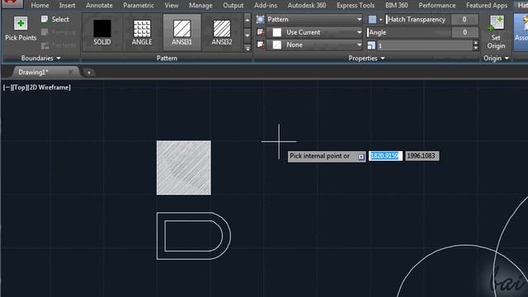Open the Use Current hatch color dropdown

tap(314, 32)
